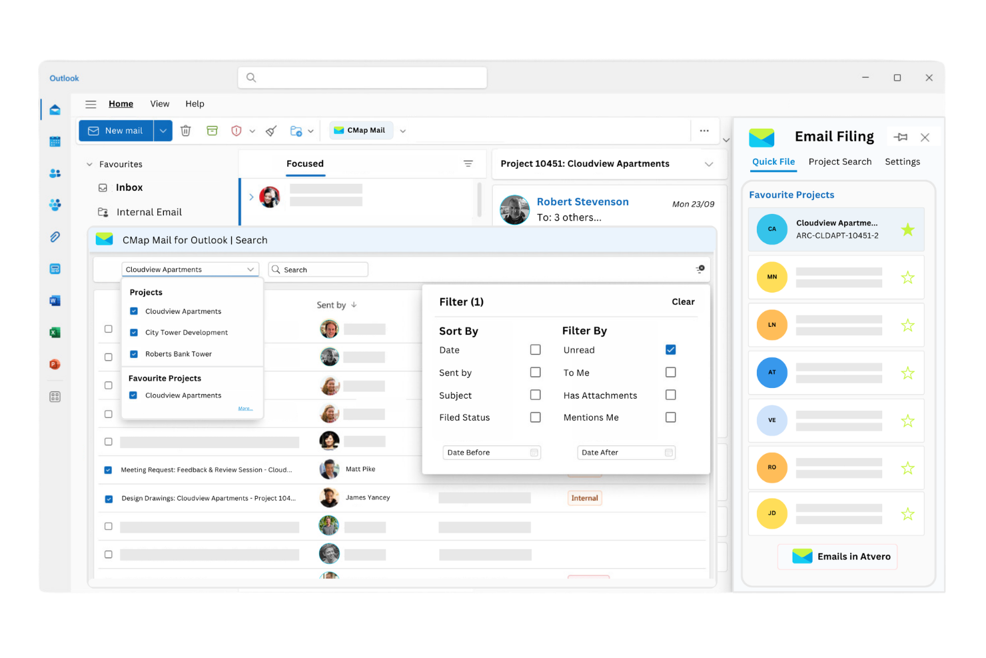Unfavourite the Cloudview Apartments star

click(907, 230)
